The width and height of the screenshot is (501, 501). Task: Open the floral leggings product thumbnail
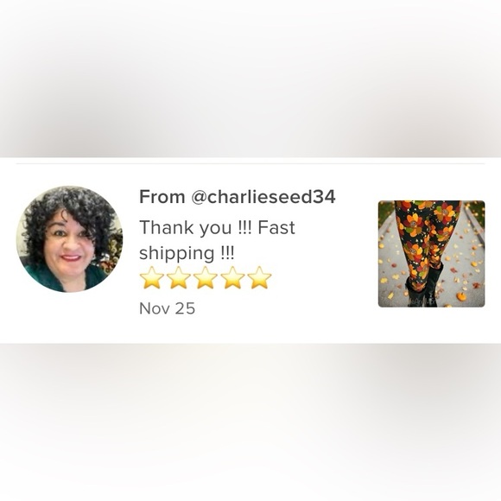[431, 254]
